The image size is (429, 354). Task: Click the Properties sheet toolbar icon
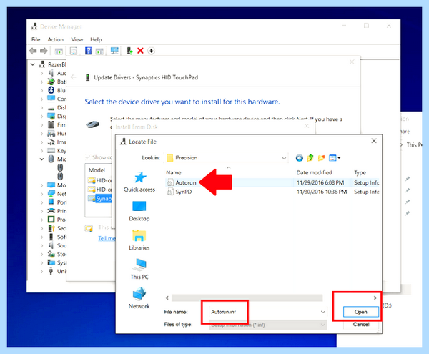click(x=74, y=51)
